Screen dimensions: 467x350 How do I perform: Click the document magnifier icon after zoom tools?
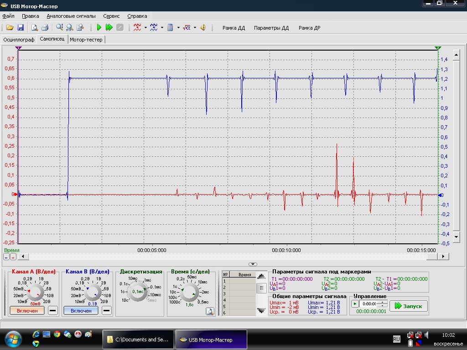click(x=80, y=28)
